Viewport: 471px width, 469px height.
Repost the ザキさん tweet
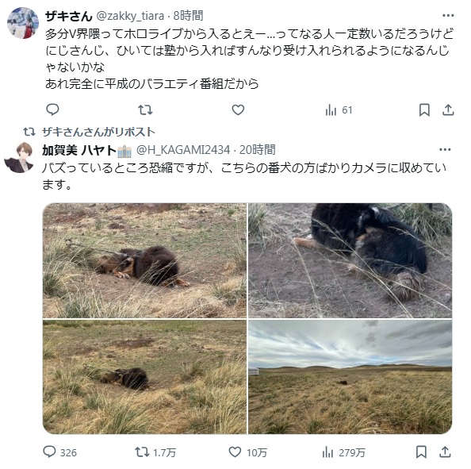[145, 110]
